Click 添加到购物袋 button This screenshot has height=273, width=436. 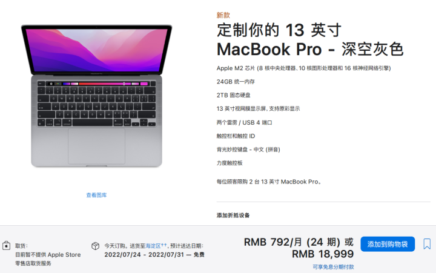(x=388, y=244)
